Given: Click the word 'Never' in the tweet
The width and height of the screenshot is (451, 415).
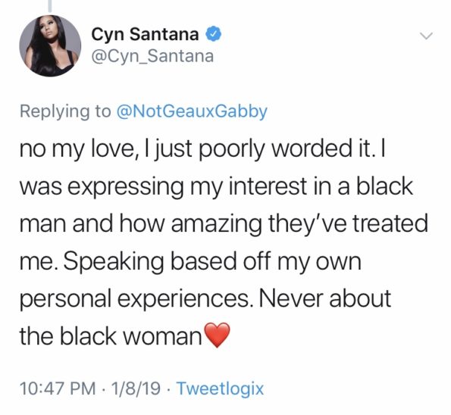Looking at the screenshot, I should point(291,298).
